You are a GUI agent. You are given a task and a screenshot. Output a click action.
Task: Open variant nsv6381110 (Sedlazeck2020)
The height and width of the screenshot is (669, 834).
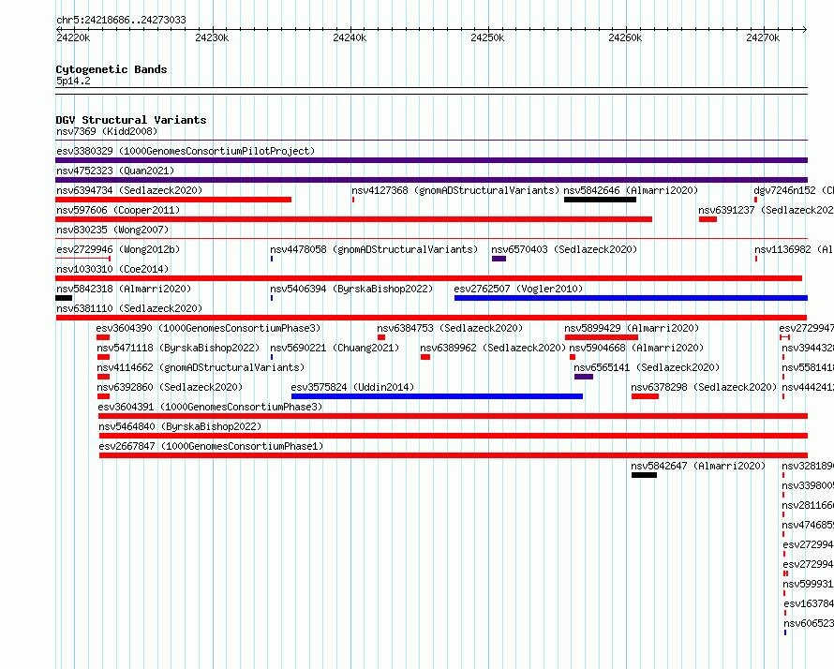click(129, 308)
